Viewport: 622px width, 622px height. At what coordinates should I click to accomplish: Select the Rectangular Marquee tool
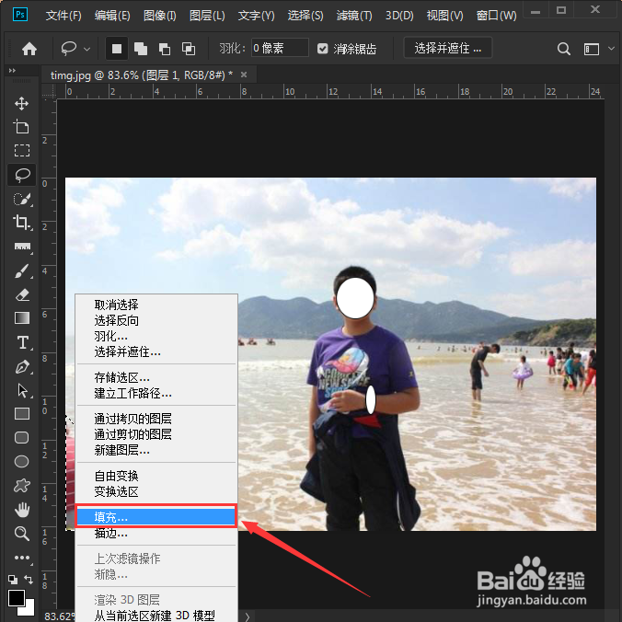coord(21,151)
